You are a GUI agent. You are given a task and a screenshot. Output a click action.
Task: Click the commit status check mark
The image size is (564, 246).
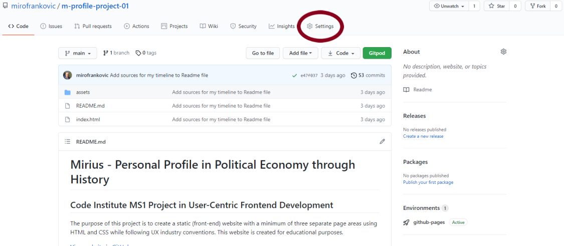295,76
